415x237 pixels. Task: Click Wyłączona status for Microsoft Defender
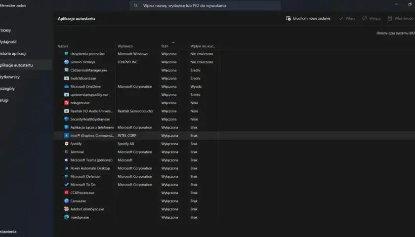[169, 176]
